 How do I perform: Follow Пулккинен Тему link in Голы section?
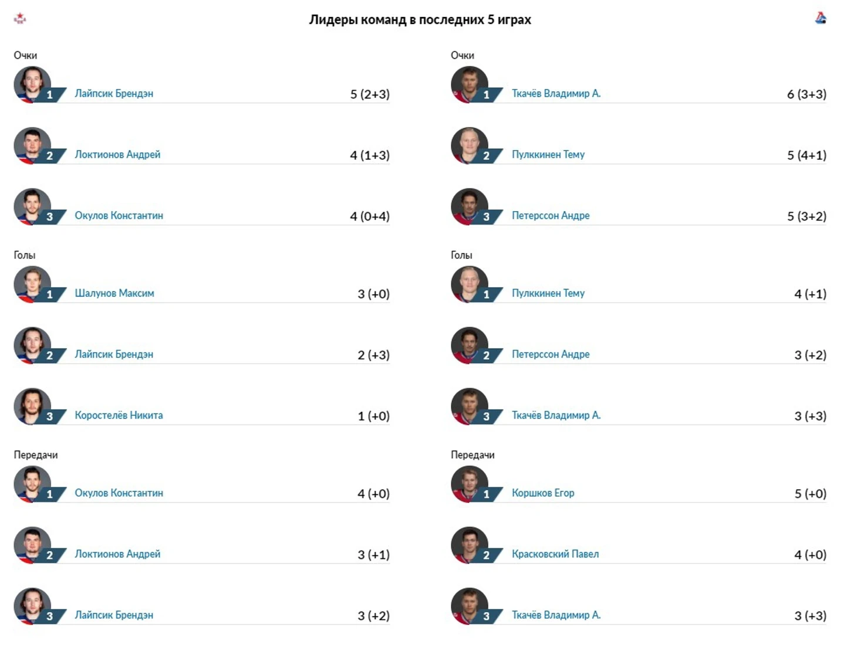pos(548,293)
